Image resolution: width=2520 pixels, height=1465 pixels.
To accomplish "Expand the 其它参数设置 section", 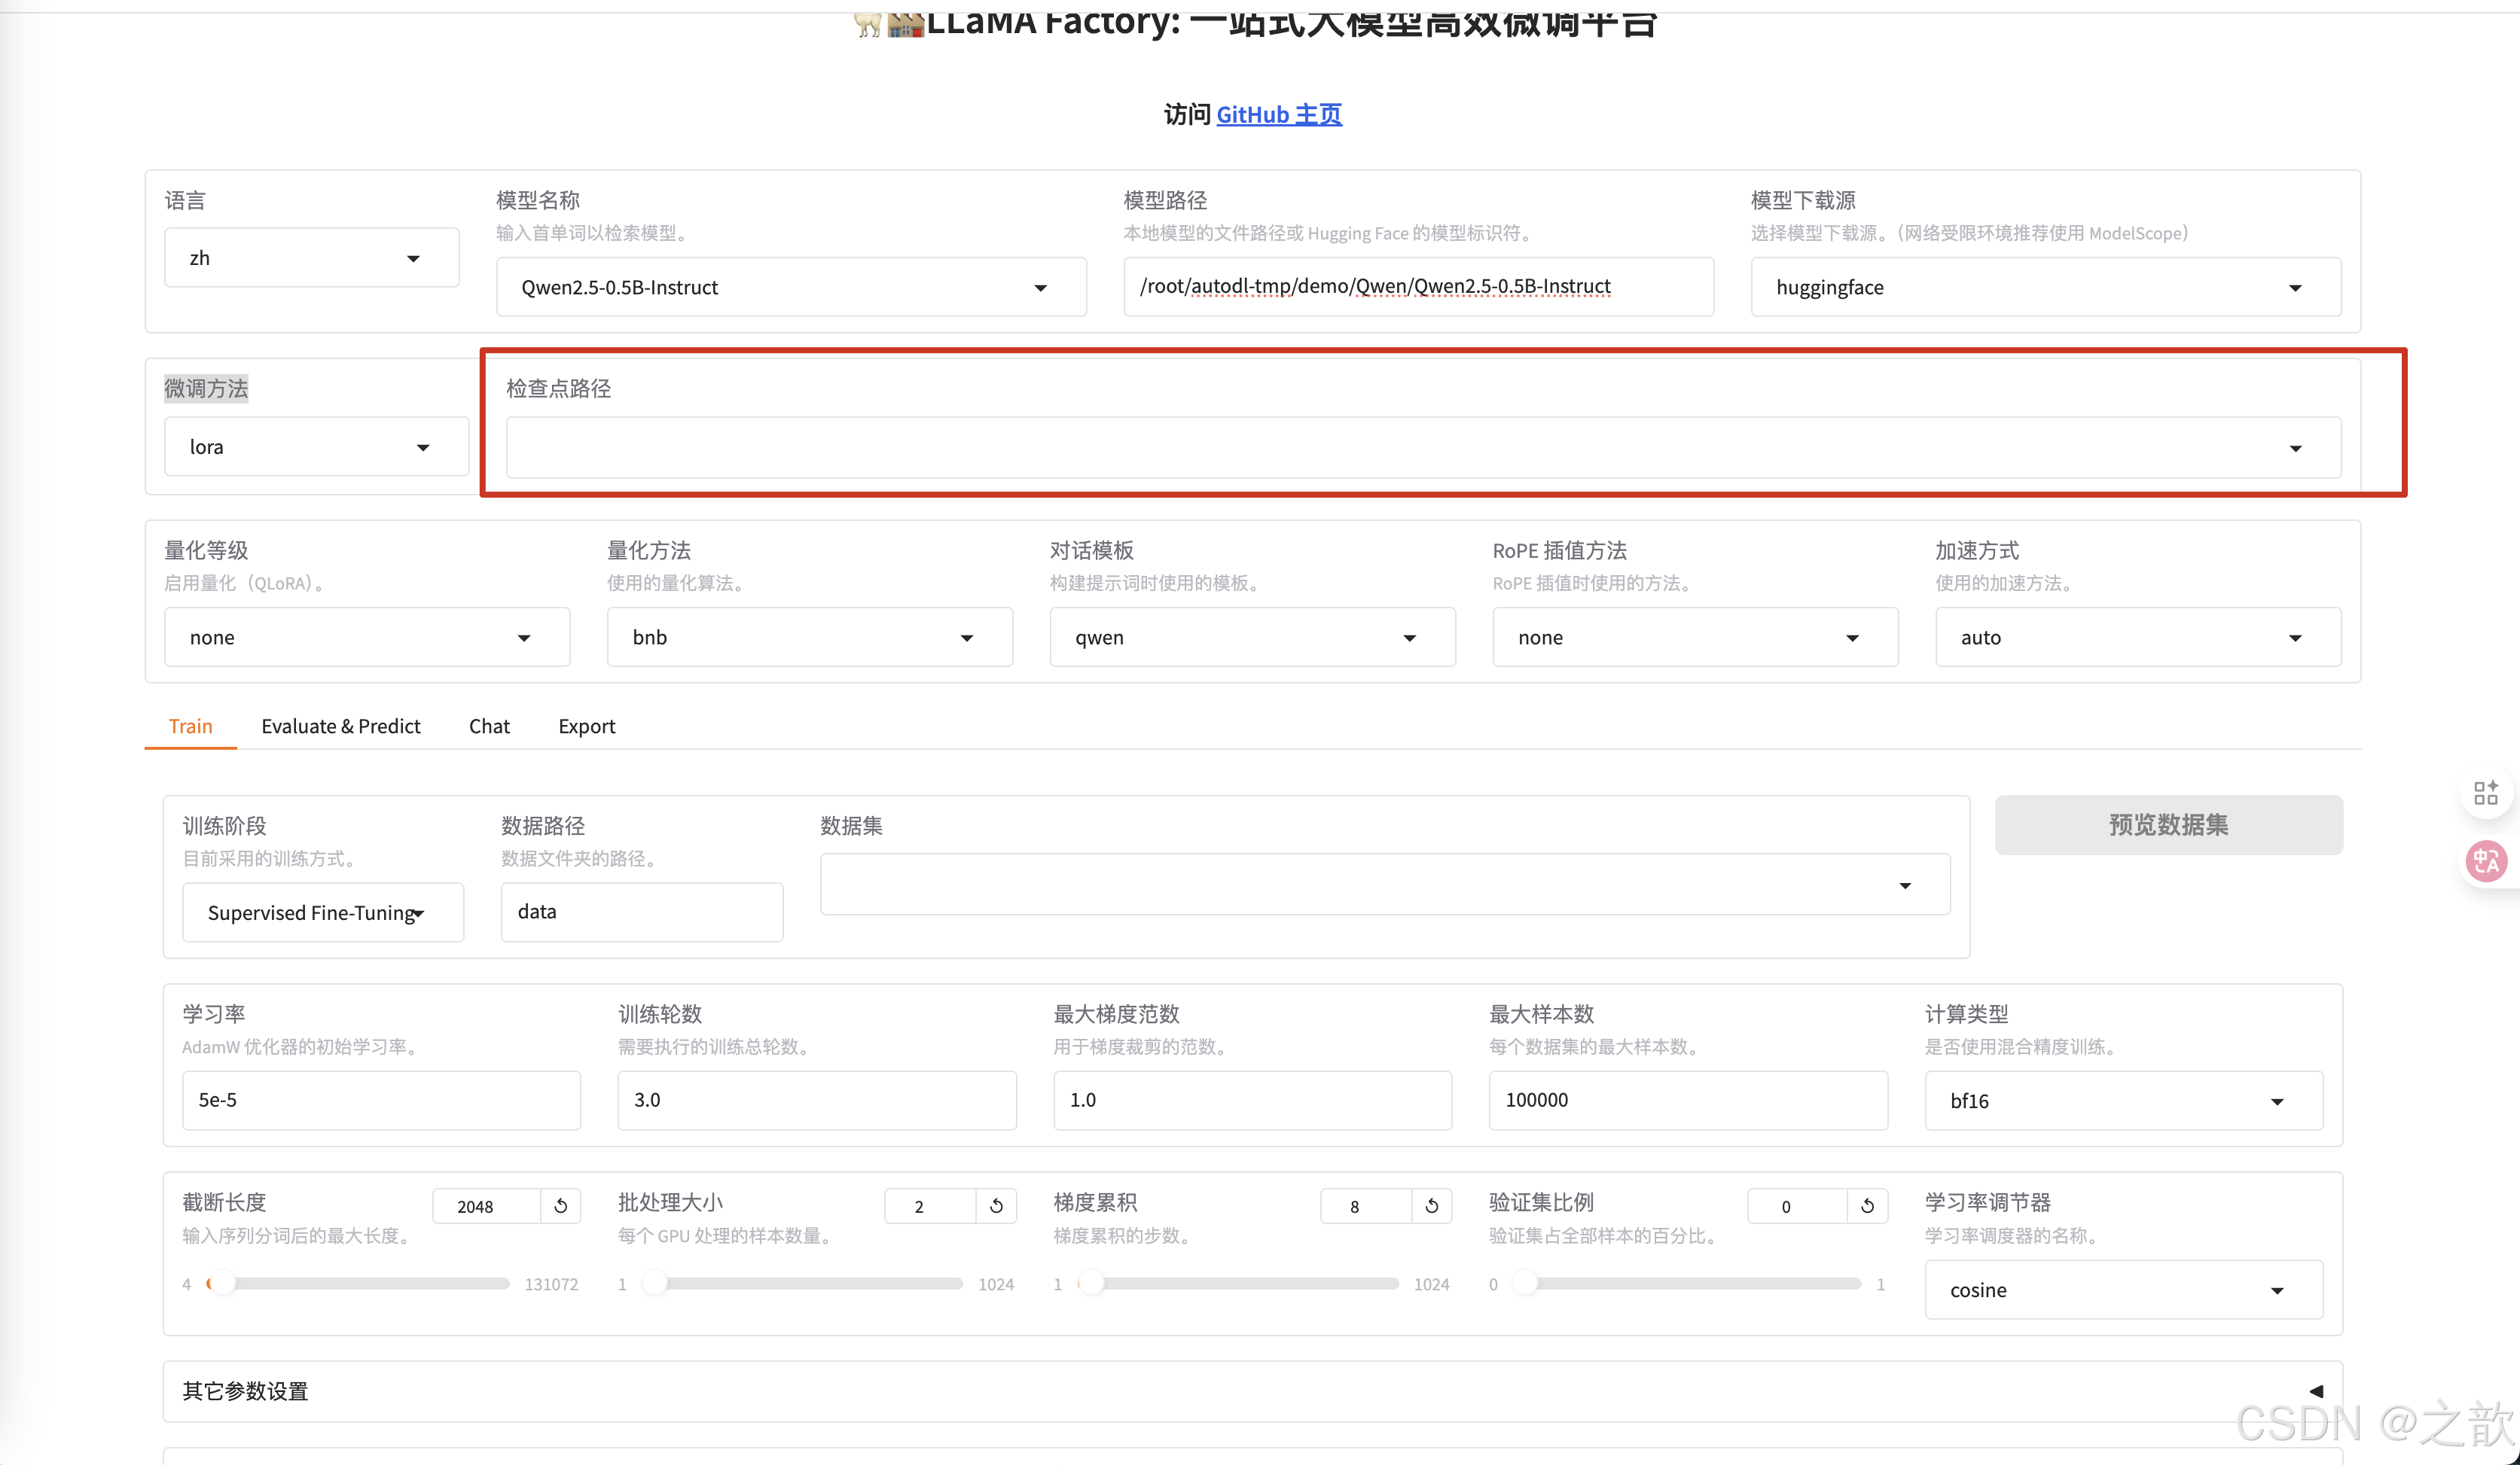I will pyautogui.click(x=1253, y=1391).
